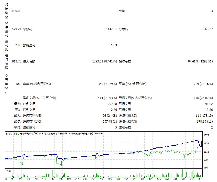Click the starting capital value 1000.00
This screenshot has height=182, width=217.
click(16, 11)
